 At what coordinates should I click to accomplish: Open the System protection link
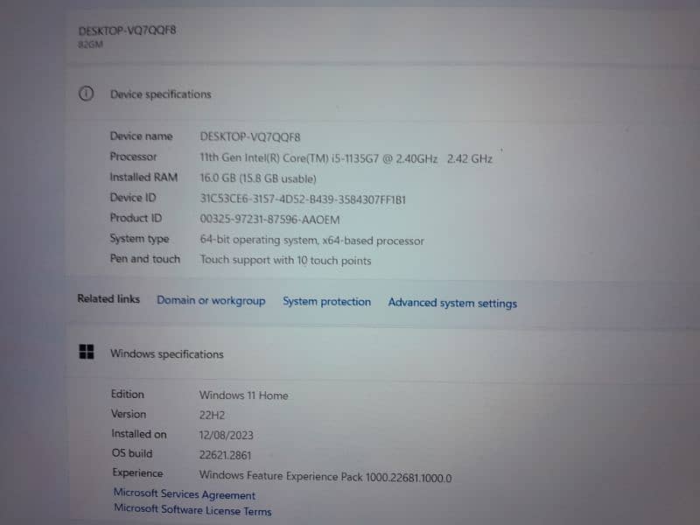click(326, 302)
